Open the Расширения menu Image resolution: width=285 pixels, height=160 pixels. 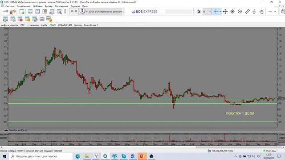(x=61, y=6)
